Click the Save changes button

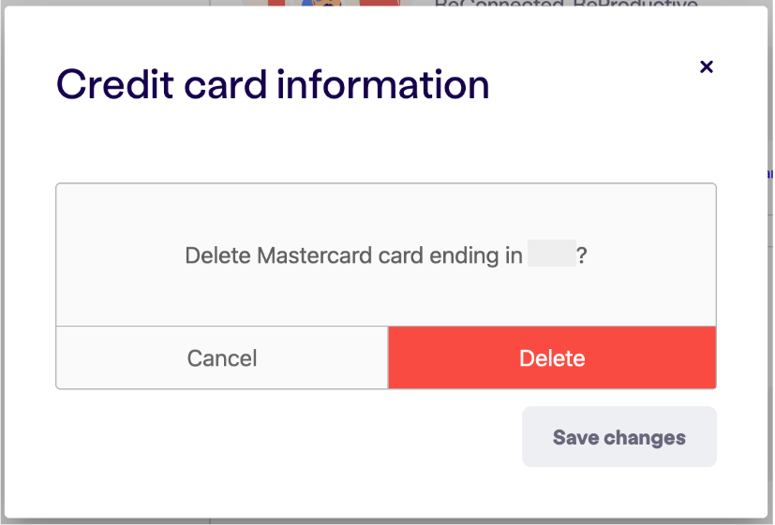click(619, 437)
